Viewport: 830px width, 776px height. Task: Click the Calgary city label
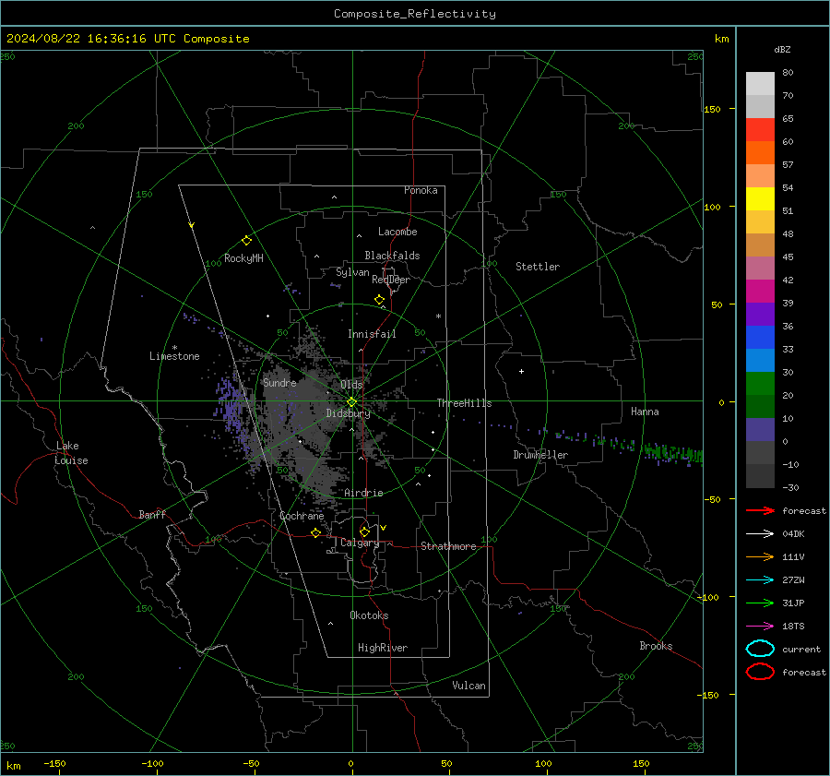[x=360, y=543]
